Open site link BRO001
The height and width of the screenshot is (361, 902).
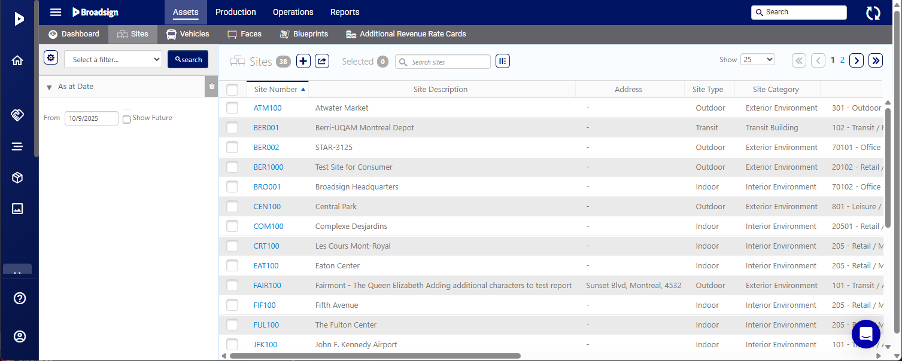click(267, 187)
